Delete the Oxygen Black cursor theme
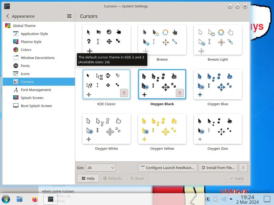Viewport: 274px width, 205px height. [180, 93]
